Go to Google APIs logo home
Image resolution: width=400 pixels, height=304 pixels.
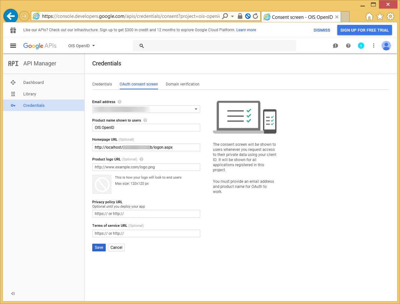(x=40, y=46)
